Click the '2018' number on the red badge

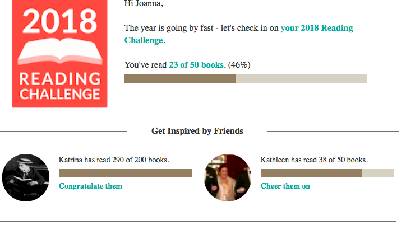click(x=60, y=21)
